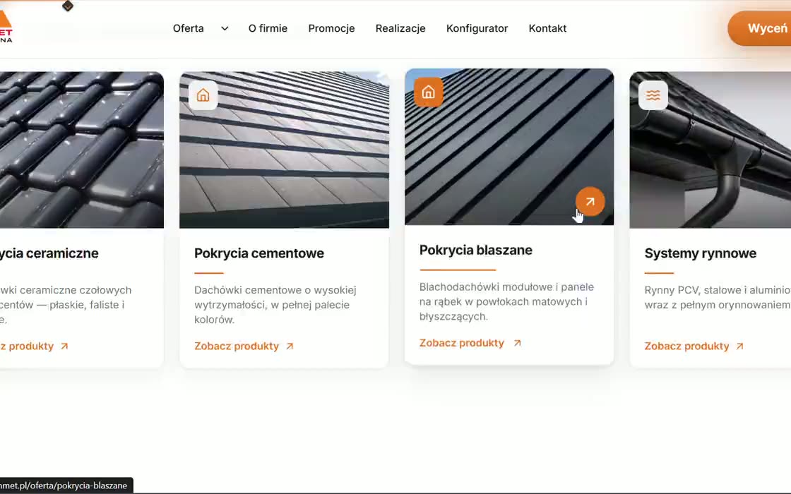Click the arrow icon next to Pokrycia blaszane's Zobacz produkty
Viewport: 791px width, 494px height.
click(x=517, y=343)
